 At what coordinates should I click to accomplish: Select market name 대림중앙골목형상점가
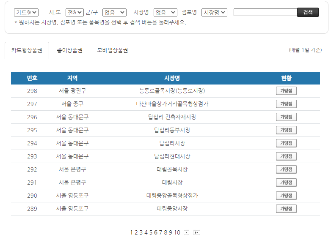click(172, 196)
